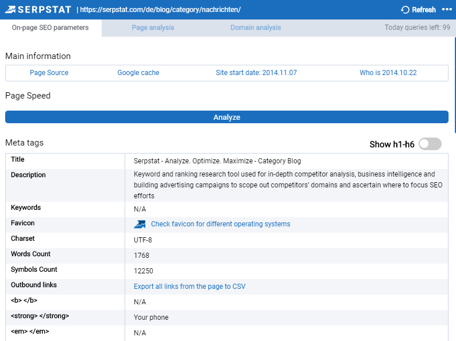Click the Title row label

tap(17, 159)
